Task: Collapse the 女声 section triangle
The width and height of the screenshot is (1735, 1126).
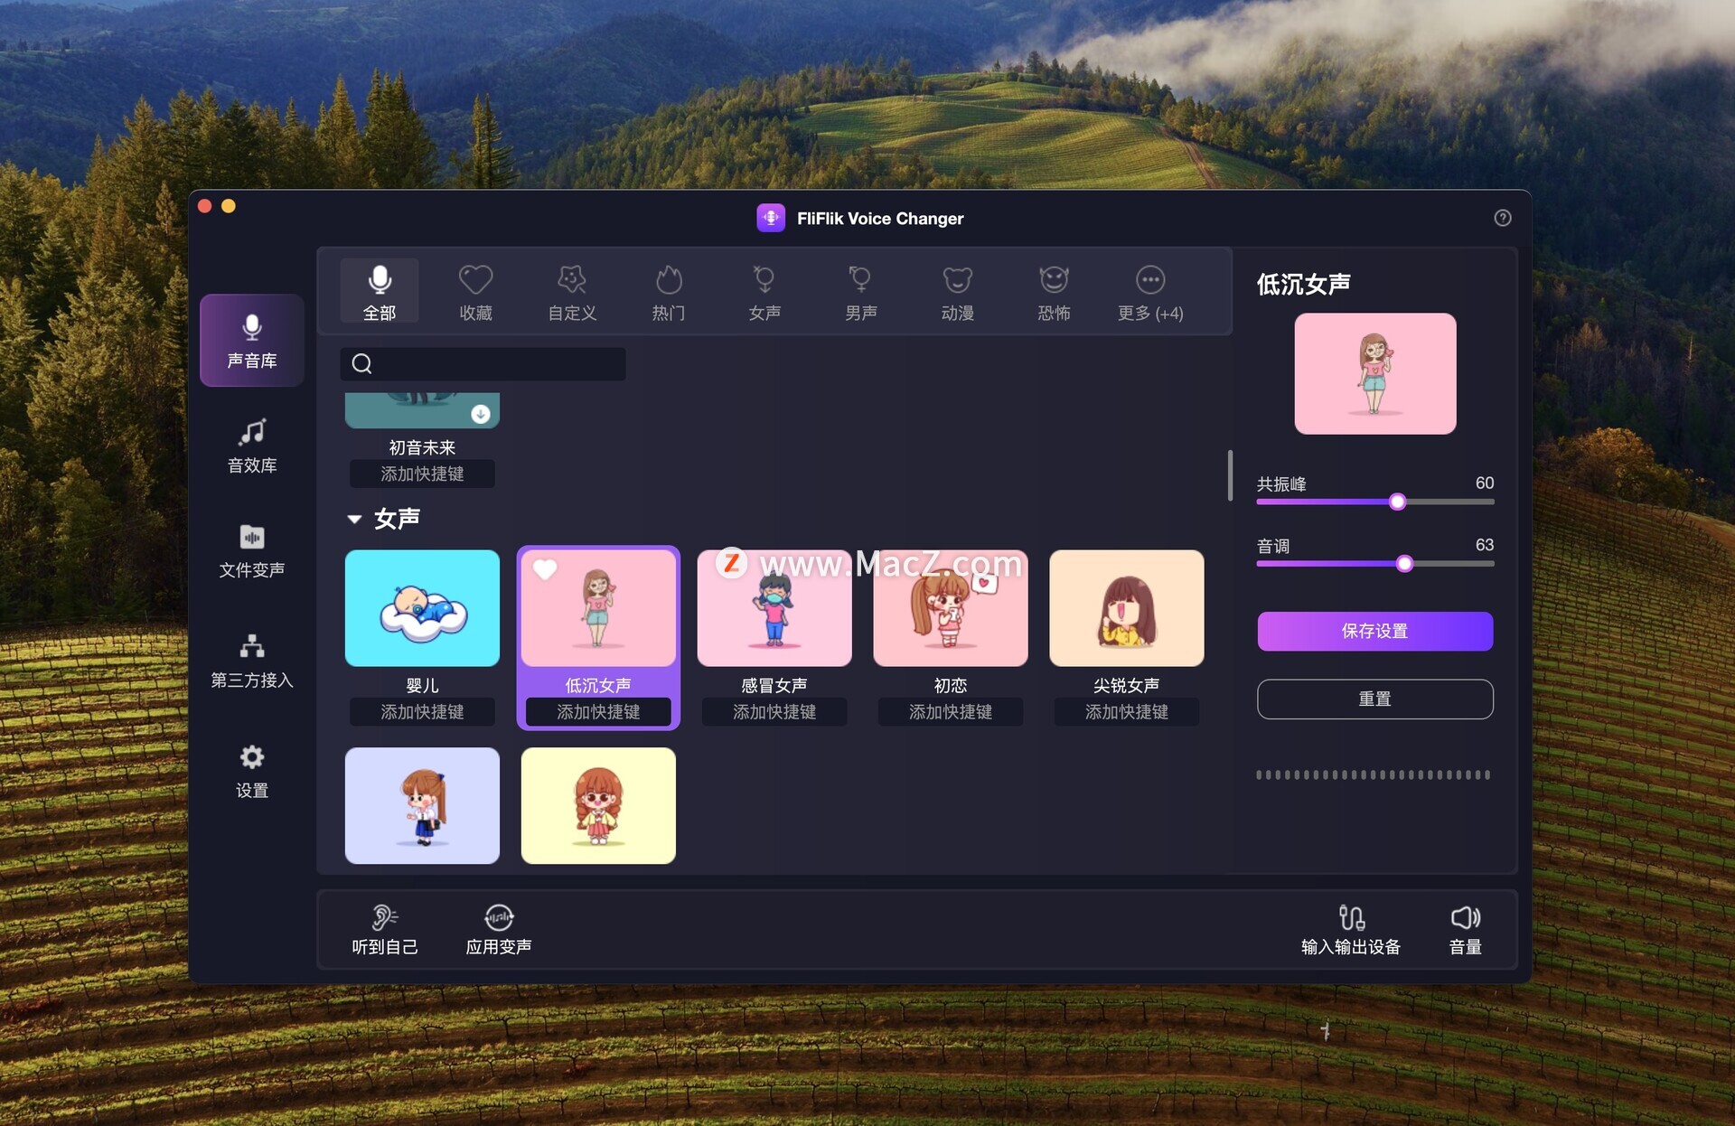Action: point(354,519)
